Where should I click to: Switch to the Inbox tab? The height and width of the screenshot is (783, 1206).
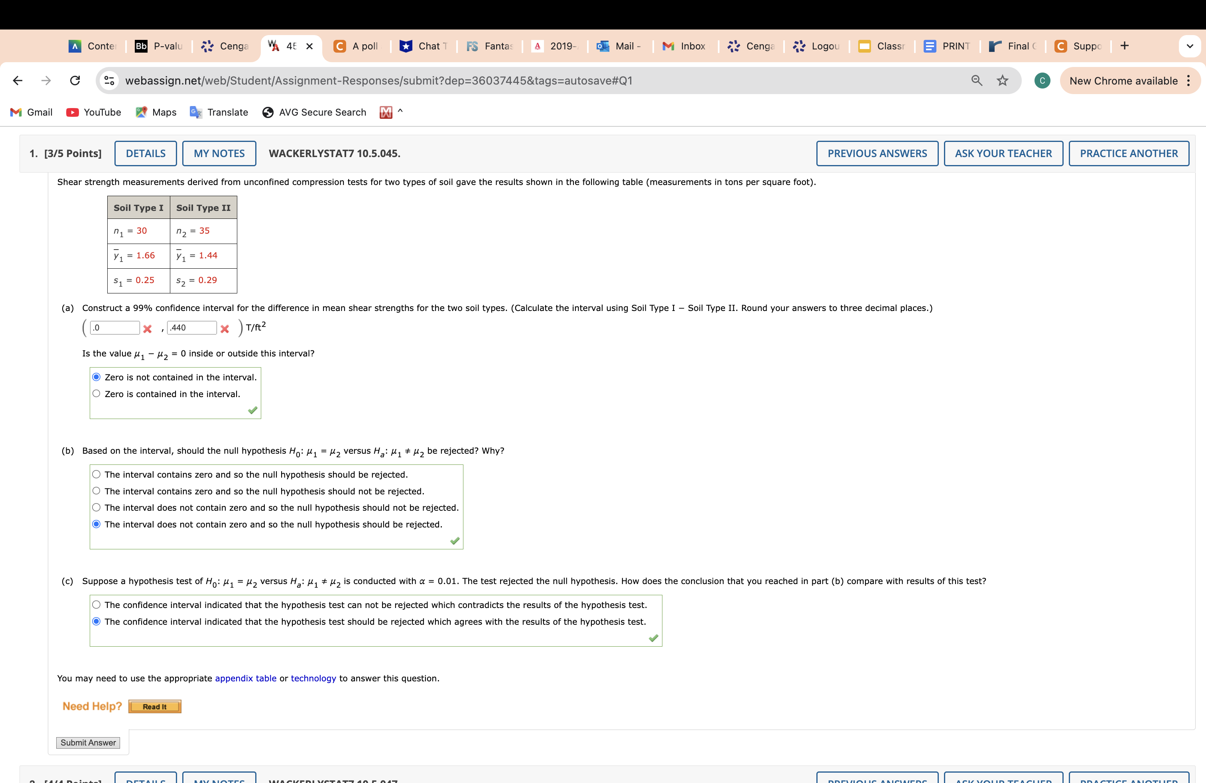point(685,46)
